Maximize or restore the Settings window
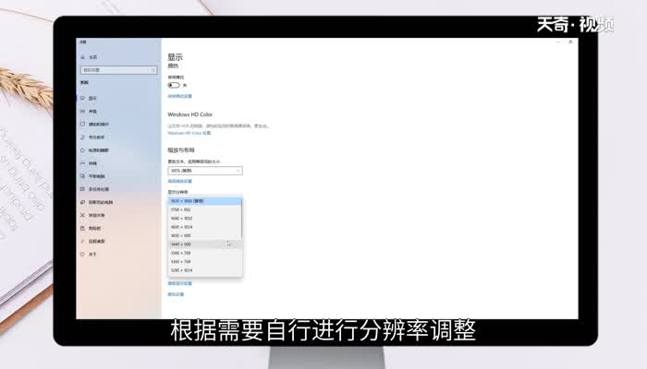 [x=570, y=42]
